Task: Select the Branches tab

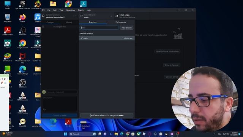Action: tap(93, 22)
